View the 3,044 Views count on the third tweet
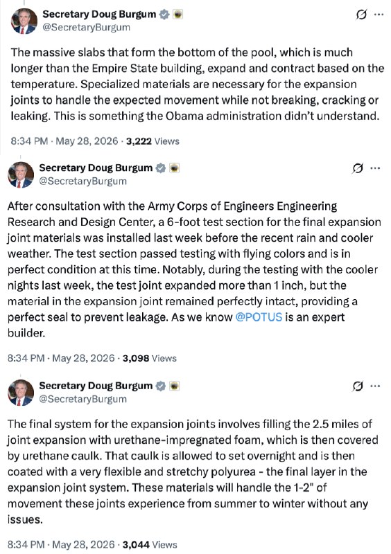391x554 pixels. click(150, 544)
